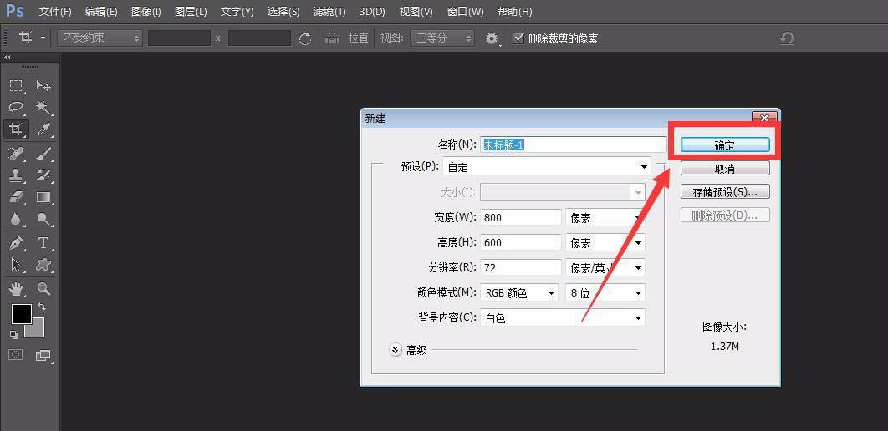The image size is (888, 431).
Task: Expand the 高级 section
Action: [x=396, y=350]
